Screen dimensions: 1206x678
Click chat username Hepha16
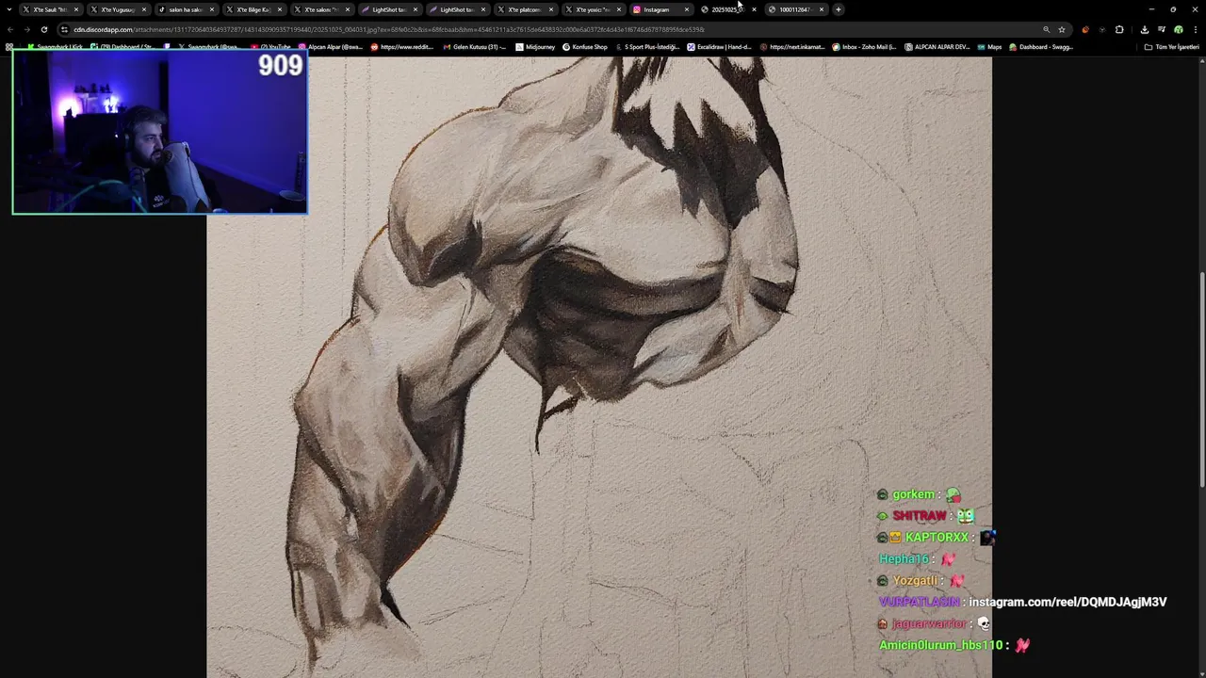coord(904,559)
